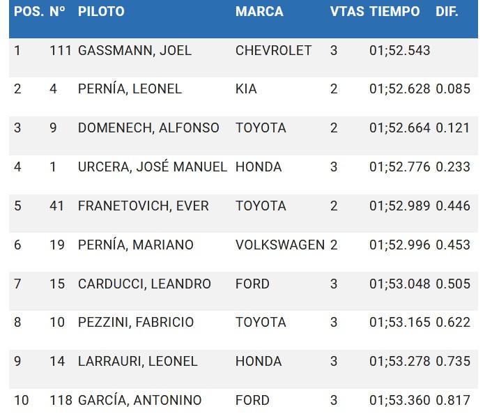Viewport: 492px width, 416px height.
Task: Click the VOLKSWAGEN brand cell
Action: (x=280, y=245)
